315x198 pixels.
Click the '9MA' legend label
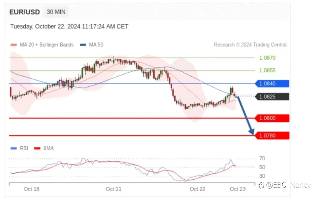click(x=48, y=148)
